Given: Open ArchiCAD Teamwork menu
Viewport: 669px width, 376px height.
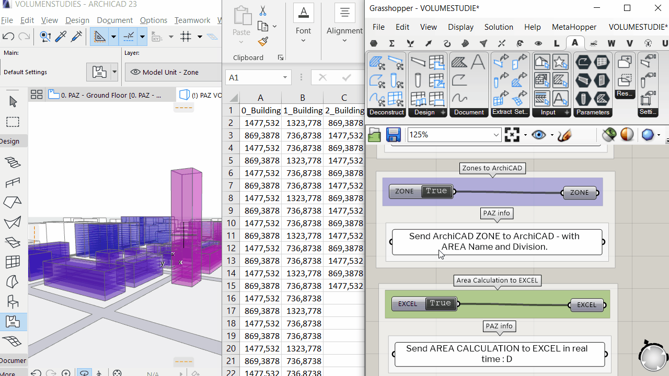Looking at the screenshot, I should [192, 20].
